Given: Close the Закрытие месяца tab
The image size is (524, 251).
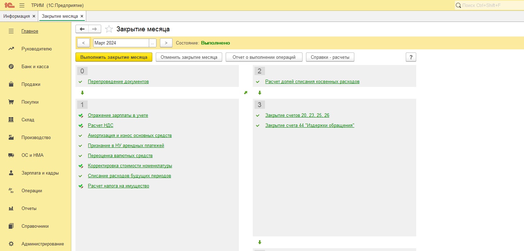Looking at the screenshot, I should point(82,16).
